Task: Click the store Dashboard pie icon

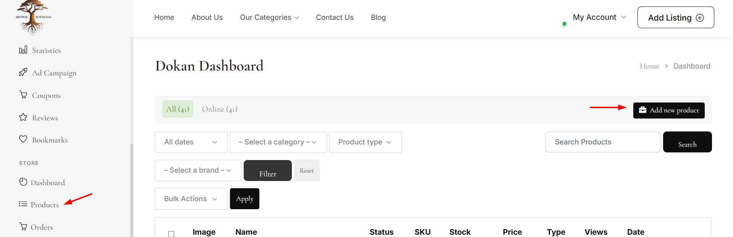Action: click(23, 182)
